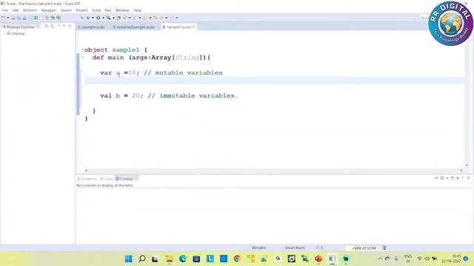Open the Search menu
The width and height of the screenshot is (474, 266).
[66, 10]
